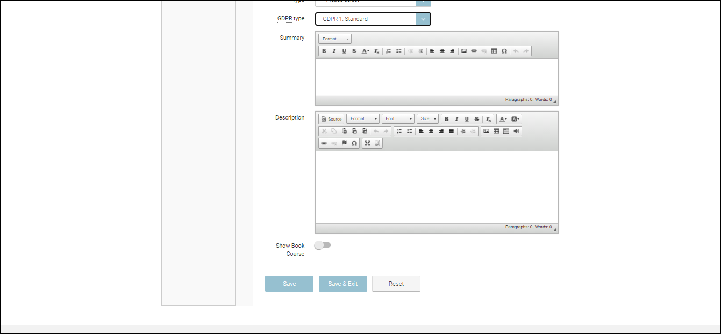Toggle the Show Book Course switch
The height and width of the screenshot is (334, 721).
pyautogui.click(x=323, y=245)
